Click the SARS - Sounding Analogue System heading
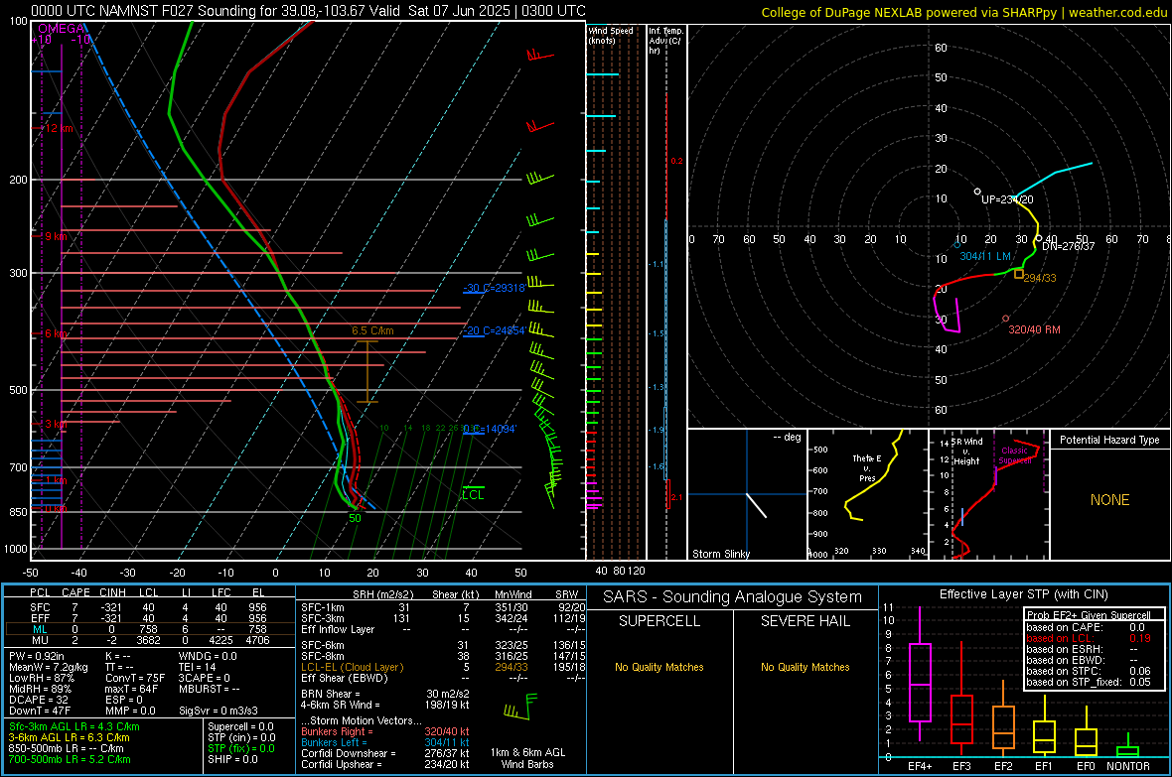The image size is (1172, 777). 732,597
